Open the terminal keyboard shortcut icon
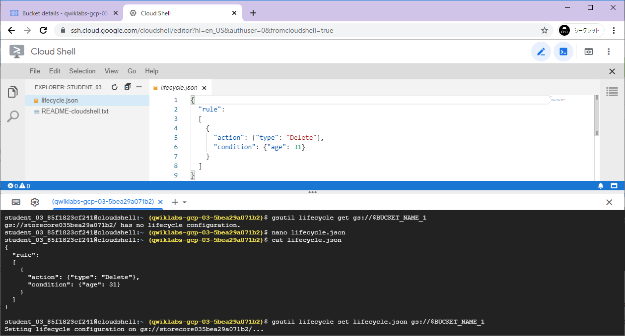Screen dimensions: 625x336 [x=16, y=202]
